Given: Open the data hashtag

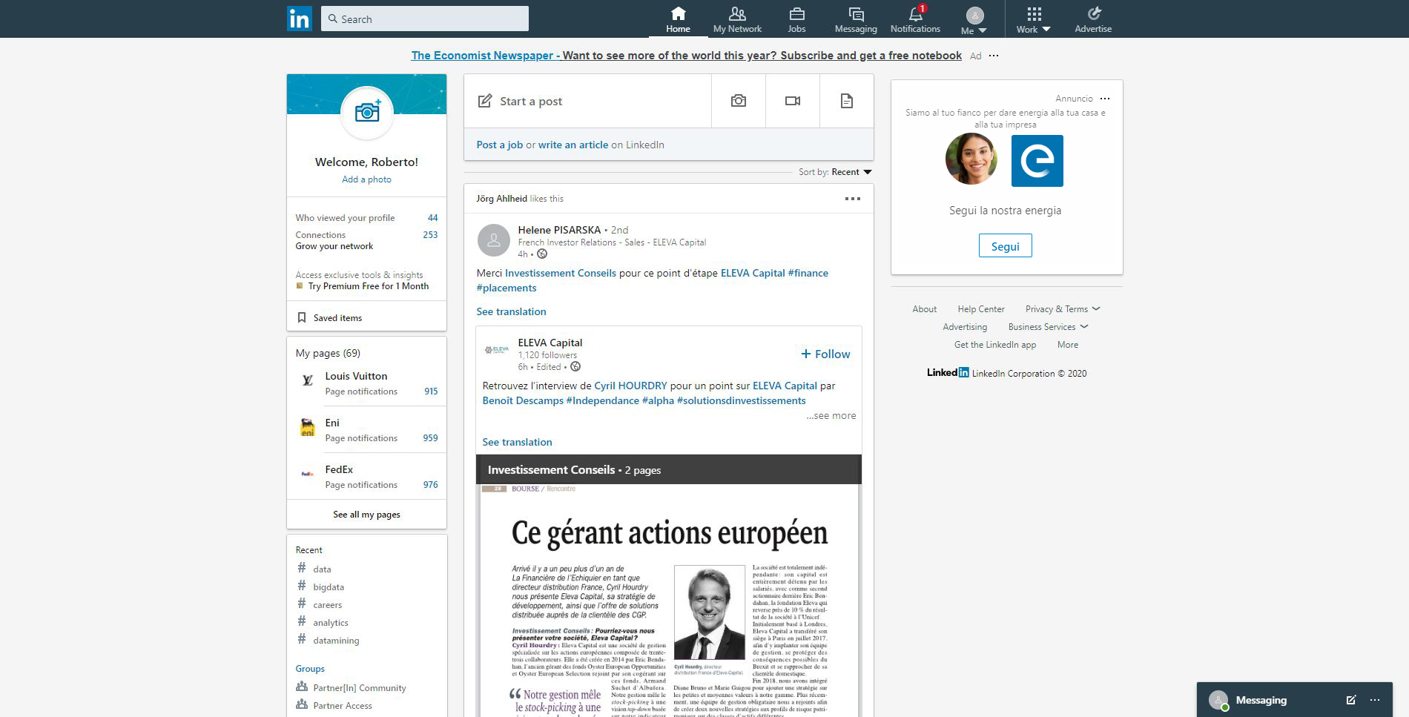Looking at the screenshot, I should tap(322, 569).
